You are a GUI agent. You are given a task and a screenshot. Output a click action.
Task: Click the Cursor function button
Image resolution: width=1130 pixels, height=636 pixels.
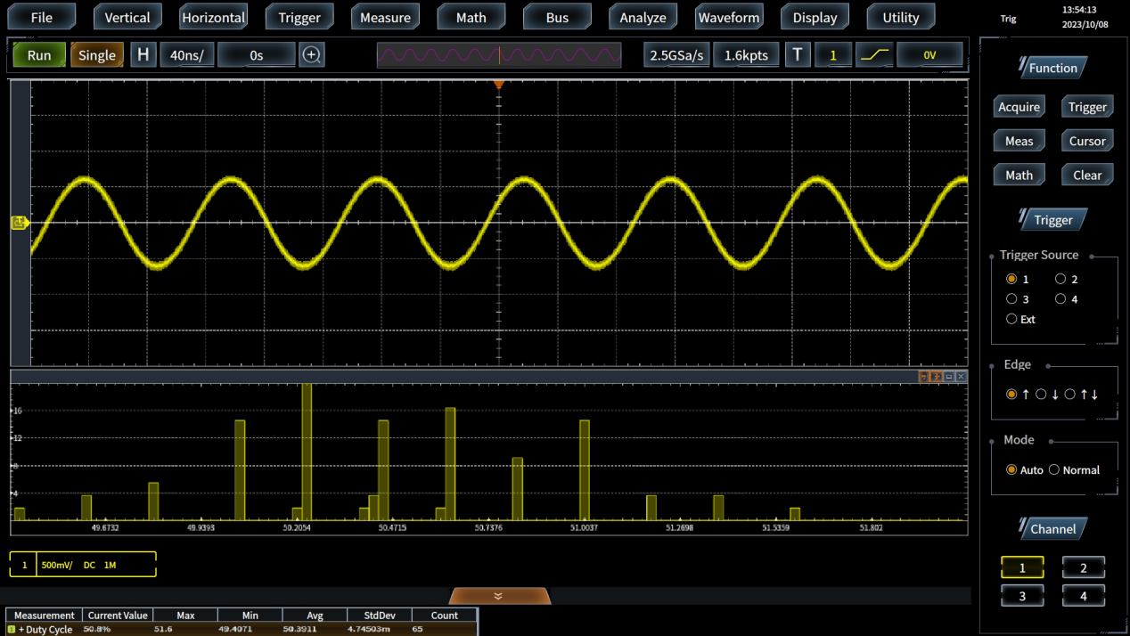point(1086,141)
